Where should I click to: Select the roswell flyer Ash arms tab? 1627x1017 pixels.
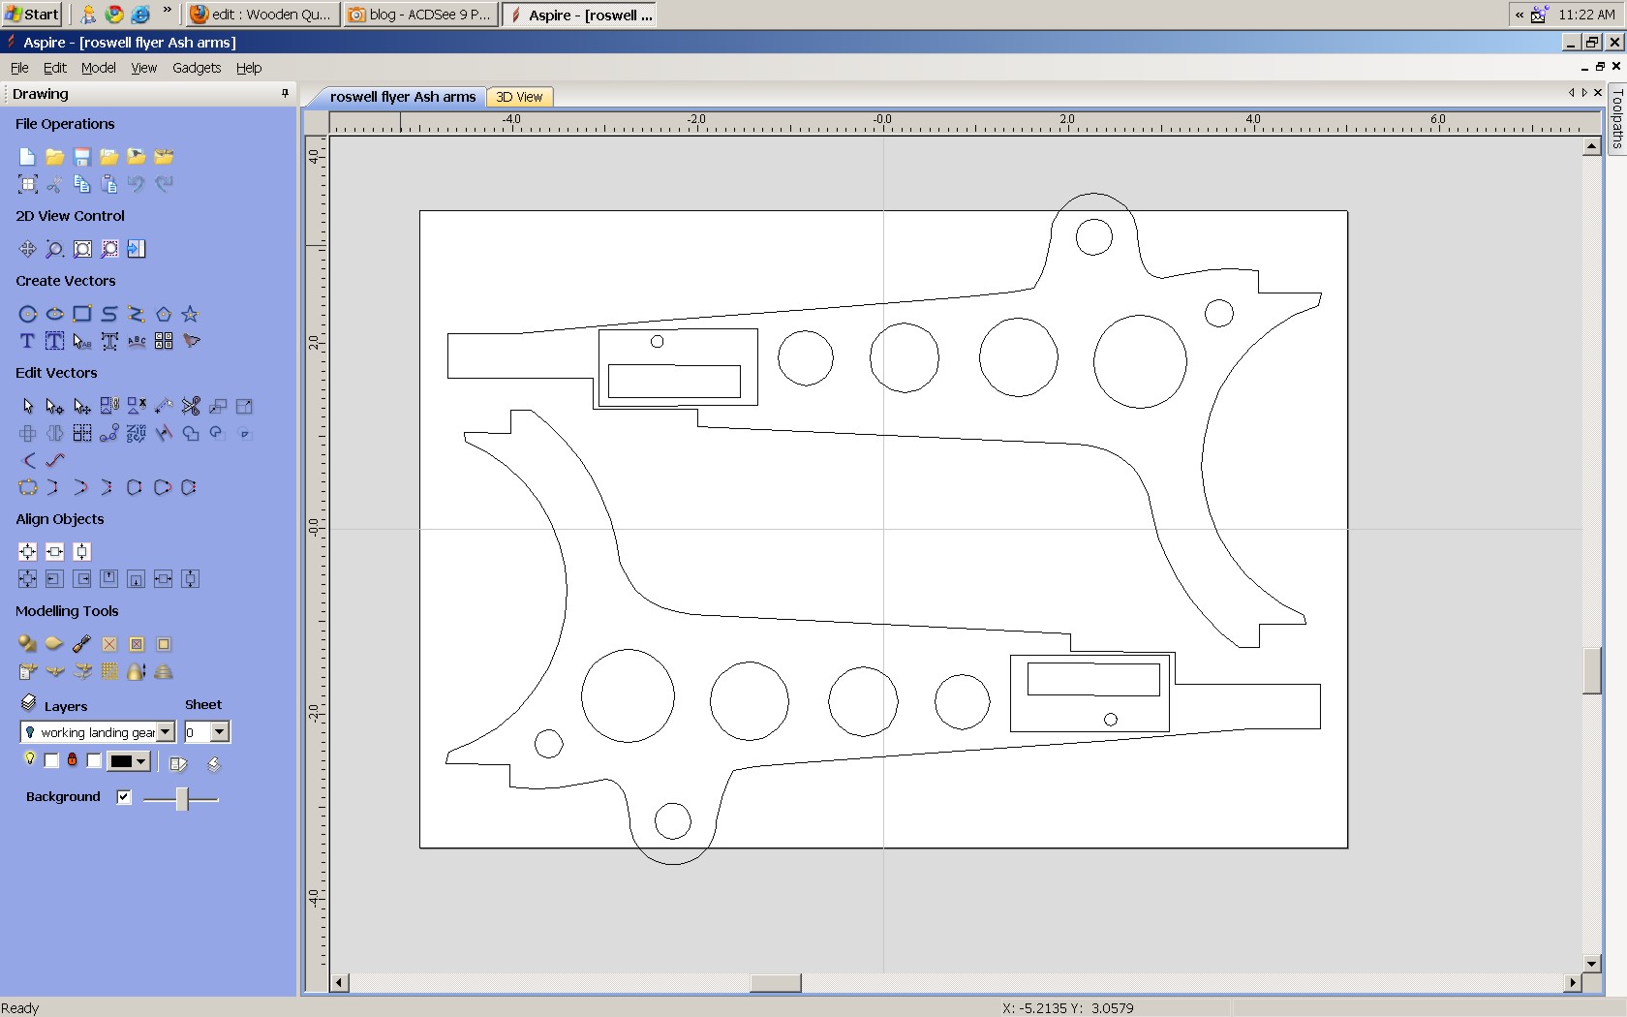click(402, 97)
